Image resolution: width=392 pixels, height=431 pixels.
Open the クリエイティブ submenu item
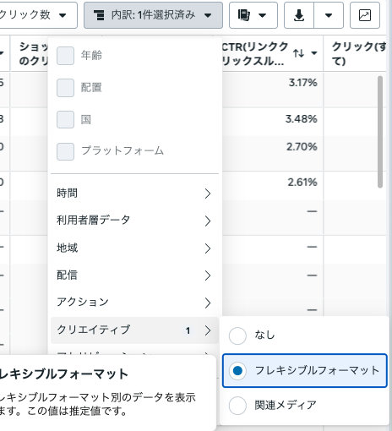[x=134, y=330]
